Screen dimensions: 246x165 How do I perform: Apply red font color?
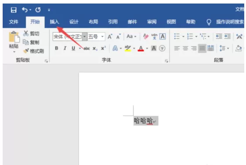141,48
